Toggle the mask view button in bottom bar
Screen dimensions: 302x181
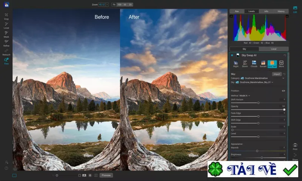pyautogui.click(x=90, y=175)
